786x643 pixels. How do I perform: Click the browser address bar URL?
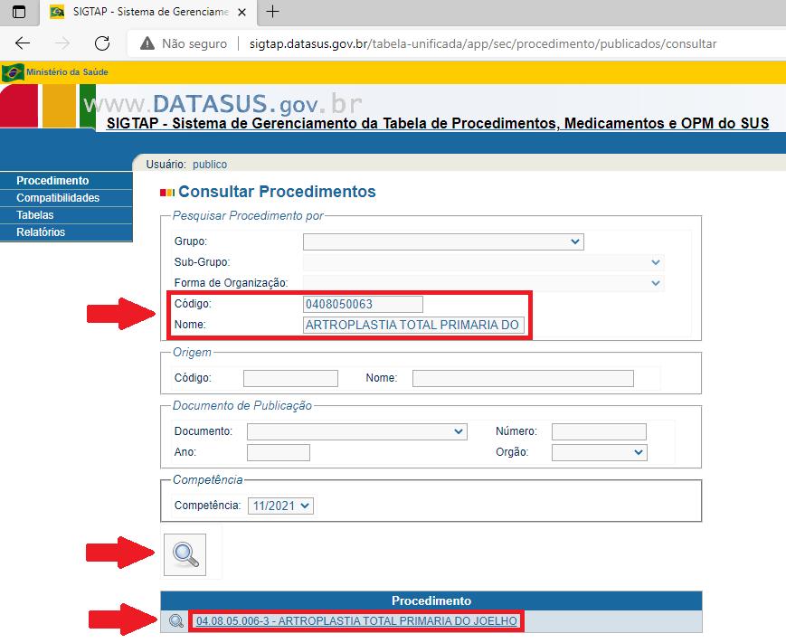(x=483, y=43)
